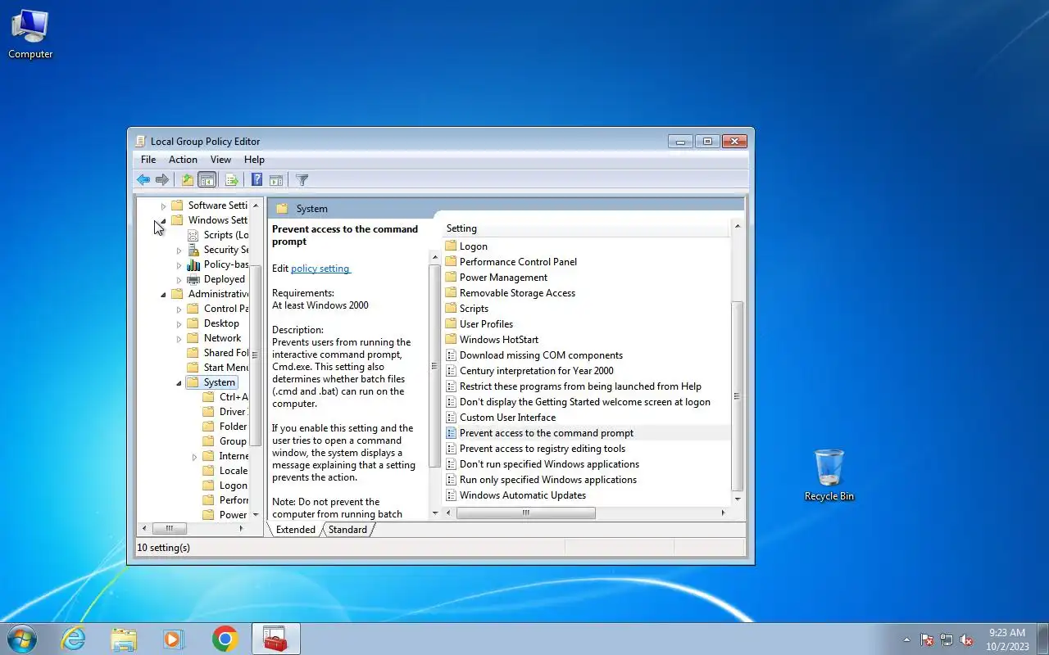
Task: Expand the Desktop tree node
Action: (x=179, y=324)
